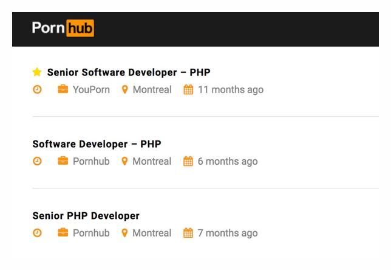Click Montreal in the 6 months ago row
This screenshot has width=391, height=270.
(x=152, y=161)
